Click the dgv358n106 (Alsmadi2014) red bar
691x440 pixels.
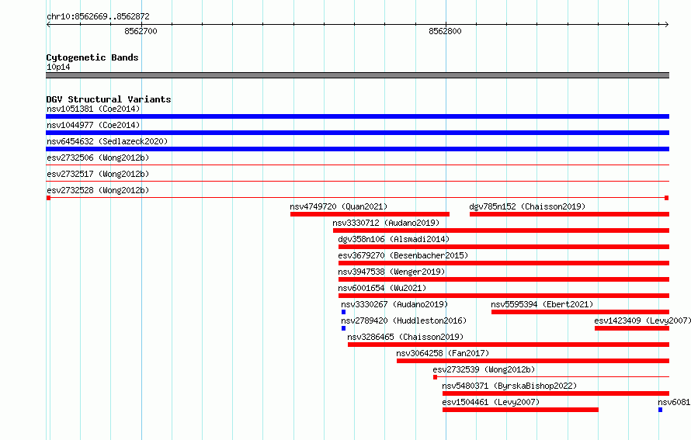[504, 247]
